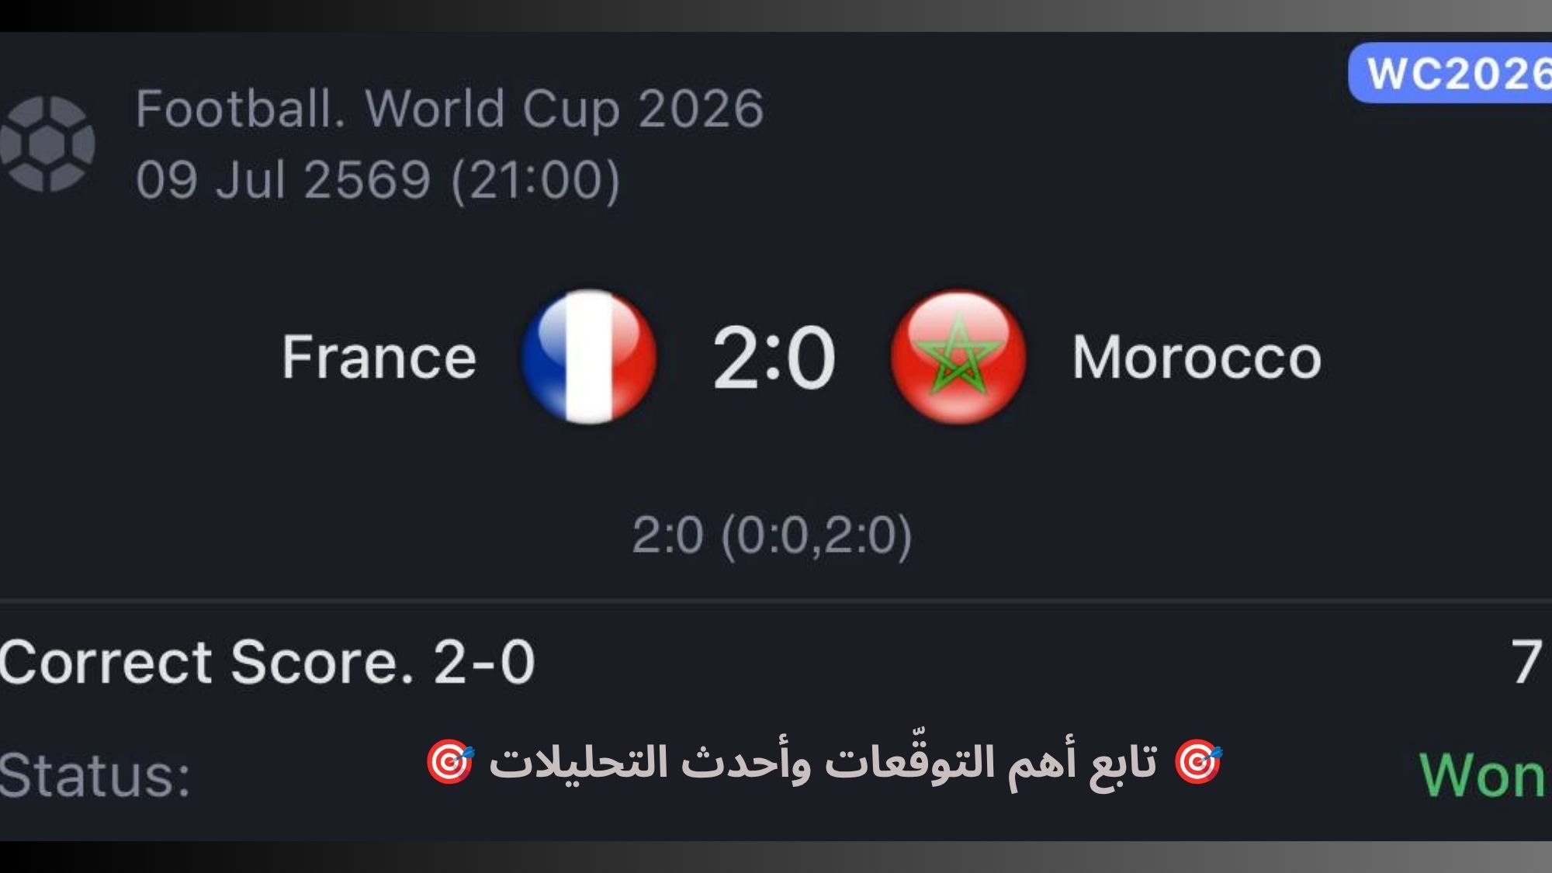This screenshot has height=873, width=1552.
Task: Click the match date 09 Jul 2569 (21:00)
Action: 378,180
